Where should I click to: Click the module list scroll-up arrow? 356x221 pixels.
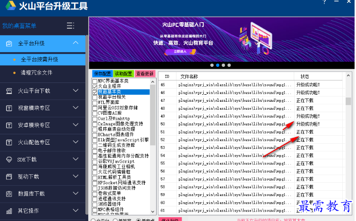tap(153, 82)
